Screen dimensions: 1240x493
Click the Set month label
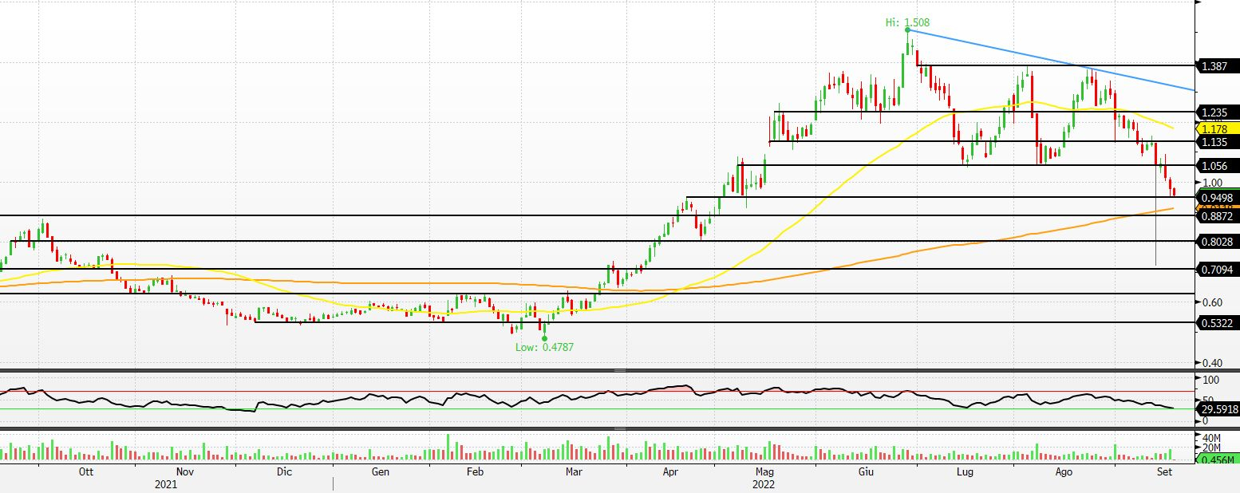(x=1163, y=471)
